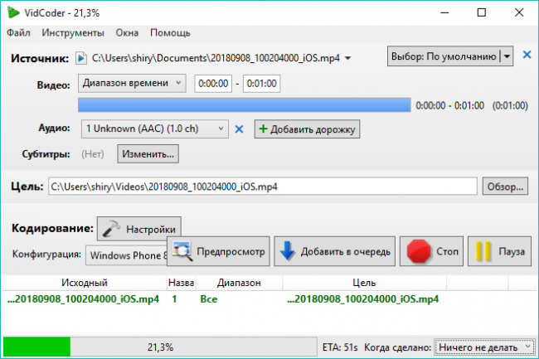Click the source video file icon
This screenshot has height=359, width=539.
pyautogui.click(x=81, y=58)
